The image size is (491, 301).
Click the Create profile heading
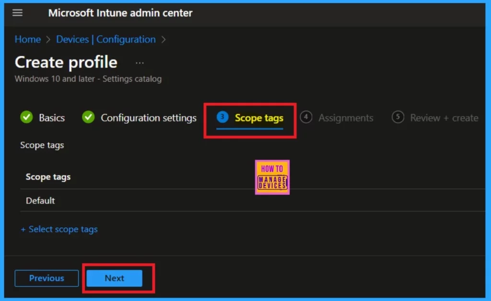point(66,62)
